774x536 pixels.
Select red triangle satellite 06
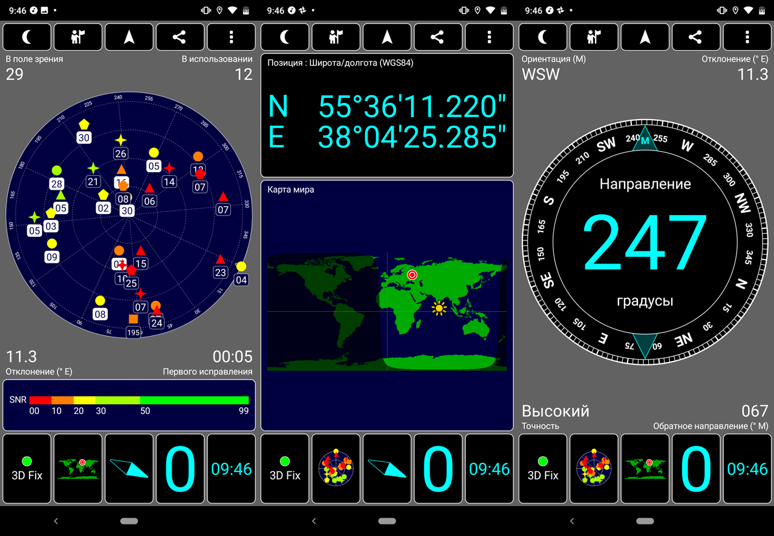pyautogui.click(x=149, y=188)
